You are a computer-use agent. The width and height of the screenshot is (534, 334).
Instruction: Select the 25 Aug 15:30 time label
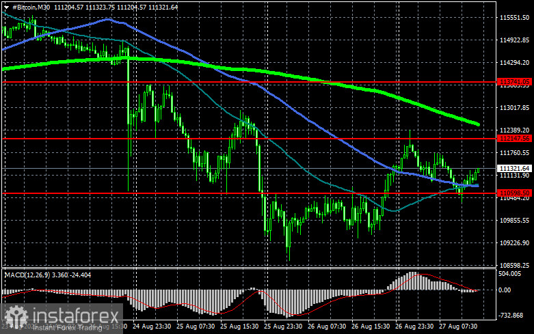pos(239,326)
